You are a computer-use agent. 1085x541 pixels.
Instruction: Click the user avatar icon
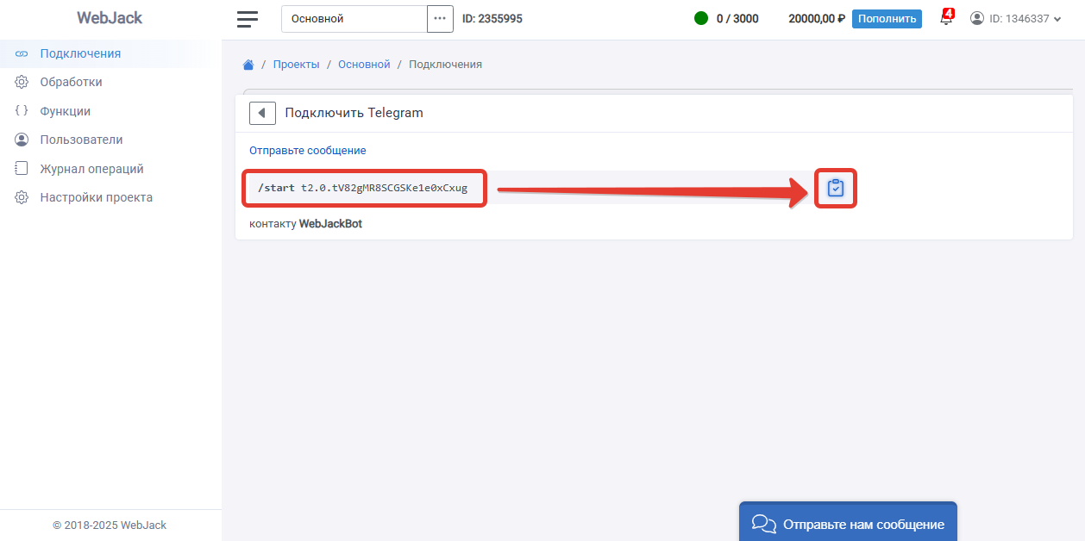(x=977, y=18)
